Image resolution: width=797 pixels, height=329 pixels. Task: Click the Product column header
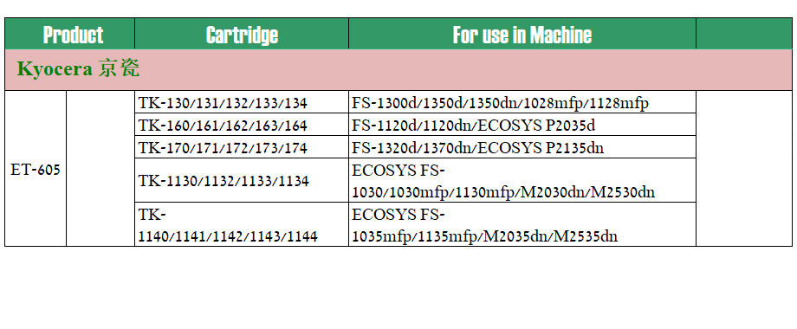pyautogui.click(x=70, y=34)
